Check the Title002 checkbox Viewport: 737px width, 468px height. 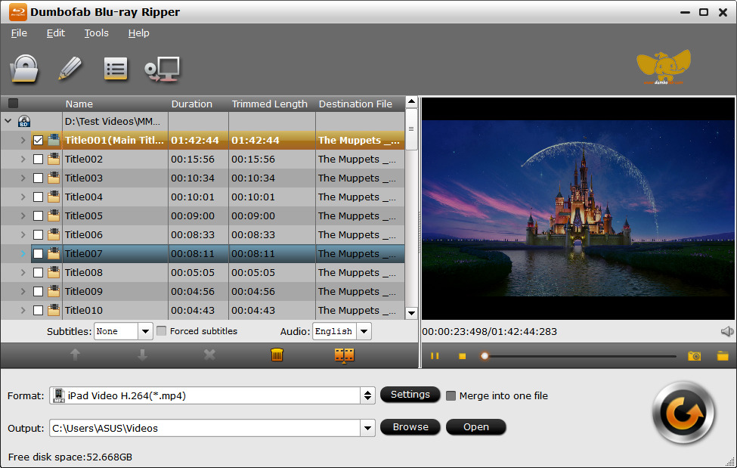point(38,160)
